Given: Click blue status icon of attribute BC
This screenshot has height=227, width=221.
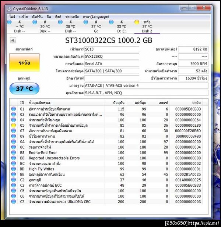Looking at the screenshot, I should [14, 163].
